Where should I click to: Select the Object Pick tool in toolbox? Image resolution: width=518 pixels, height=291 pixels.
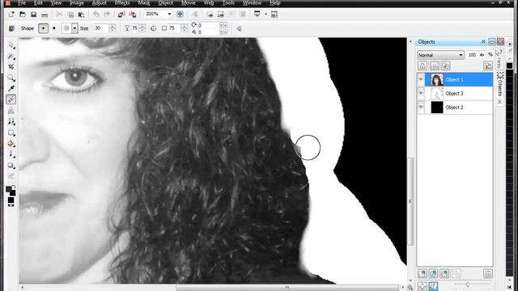pos(11,44)
